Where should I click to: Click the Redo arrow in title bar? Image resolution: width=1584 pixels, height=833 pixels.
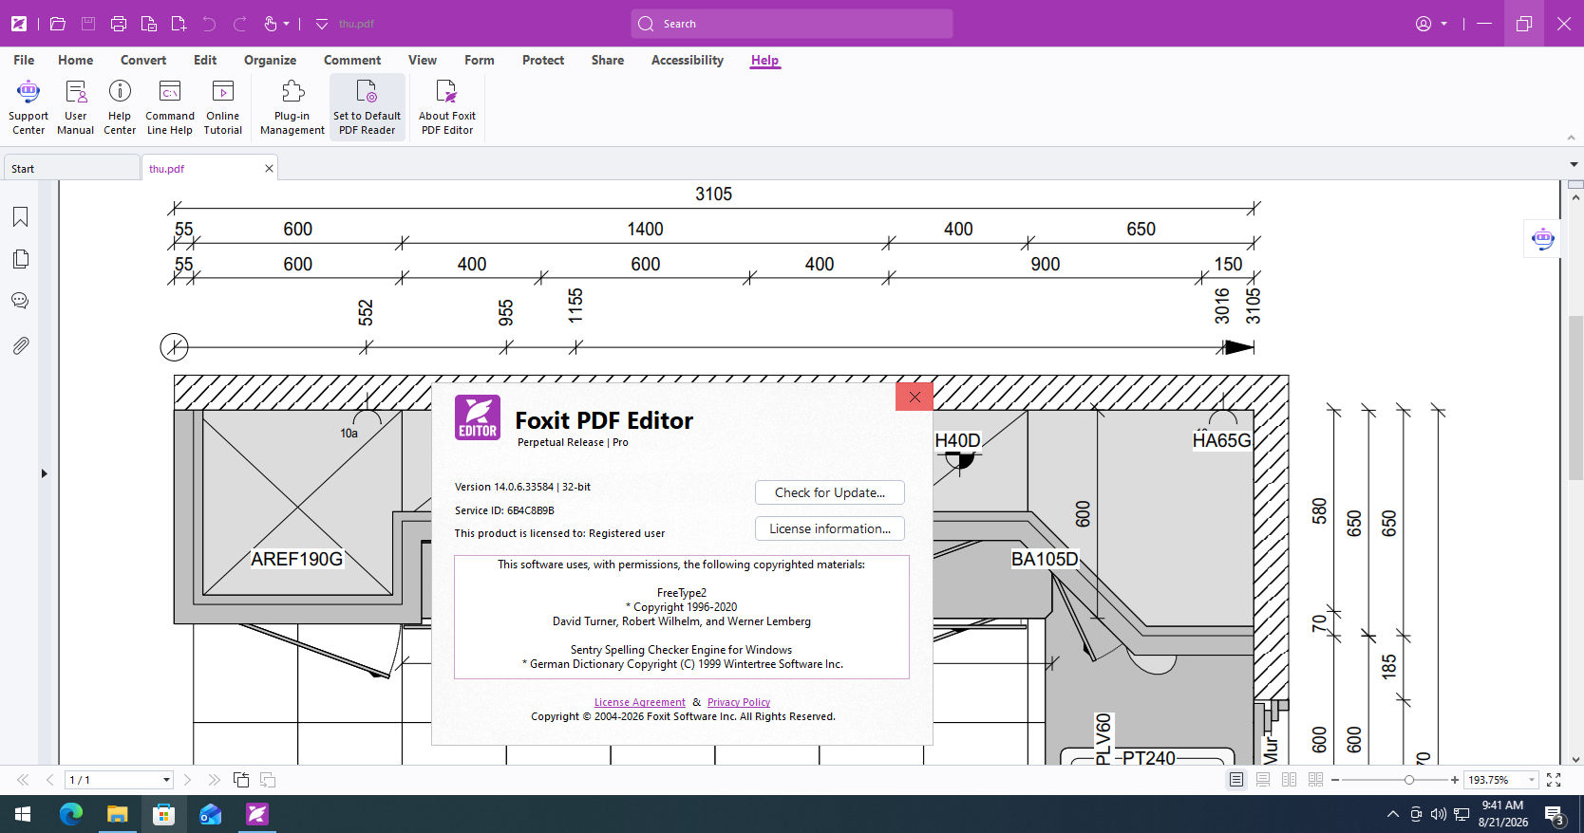coord(240,24)
